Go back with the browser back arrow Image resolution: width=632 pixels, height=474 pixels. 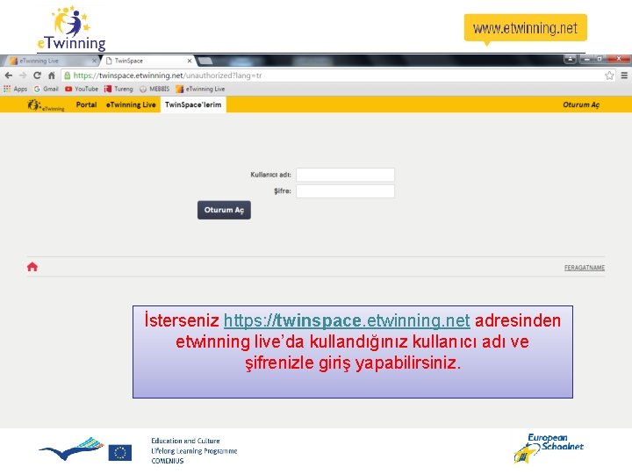[x=9, y=75]
